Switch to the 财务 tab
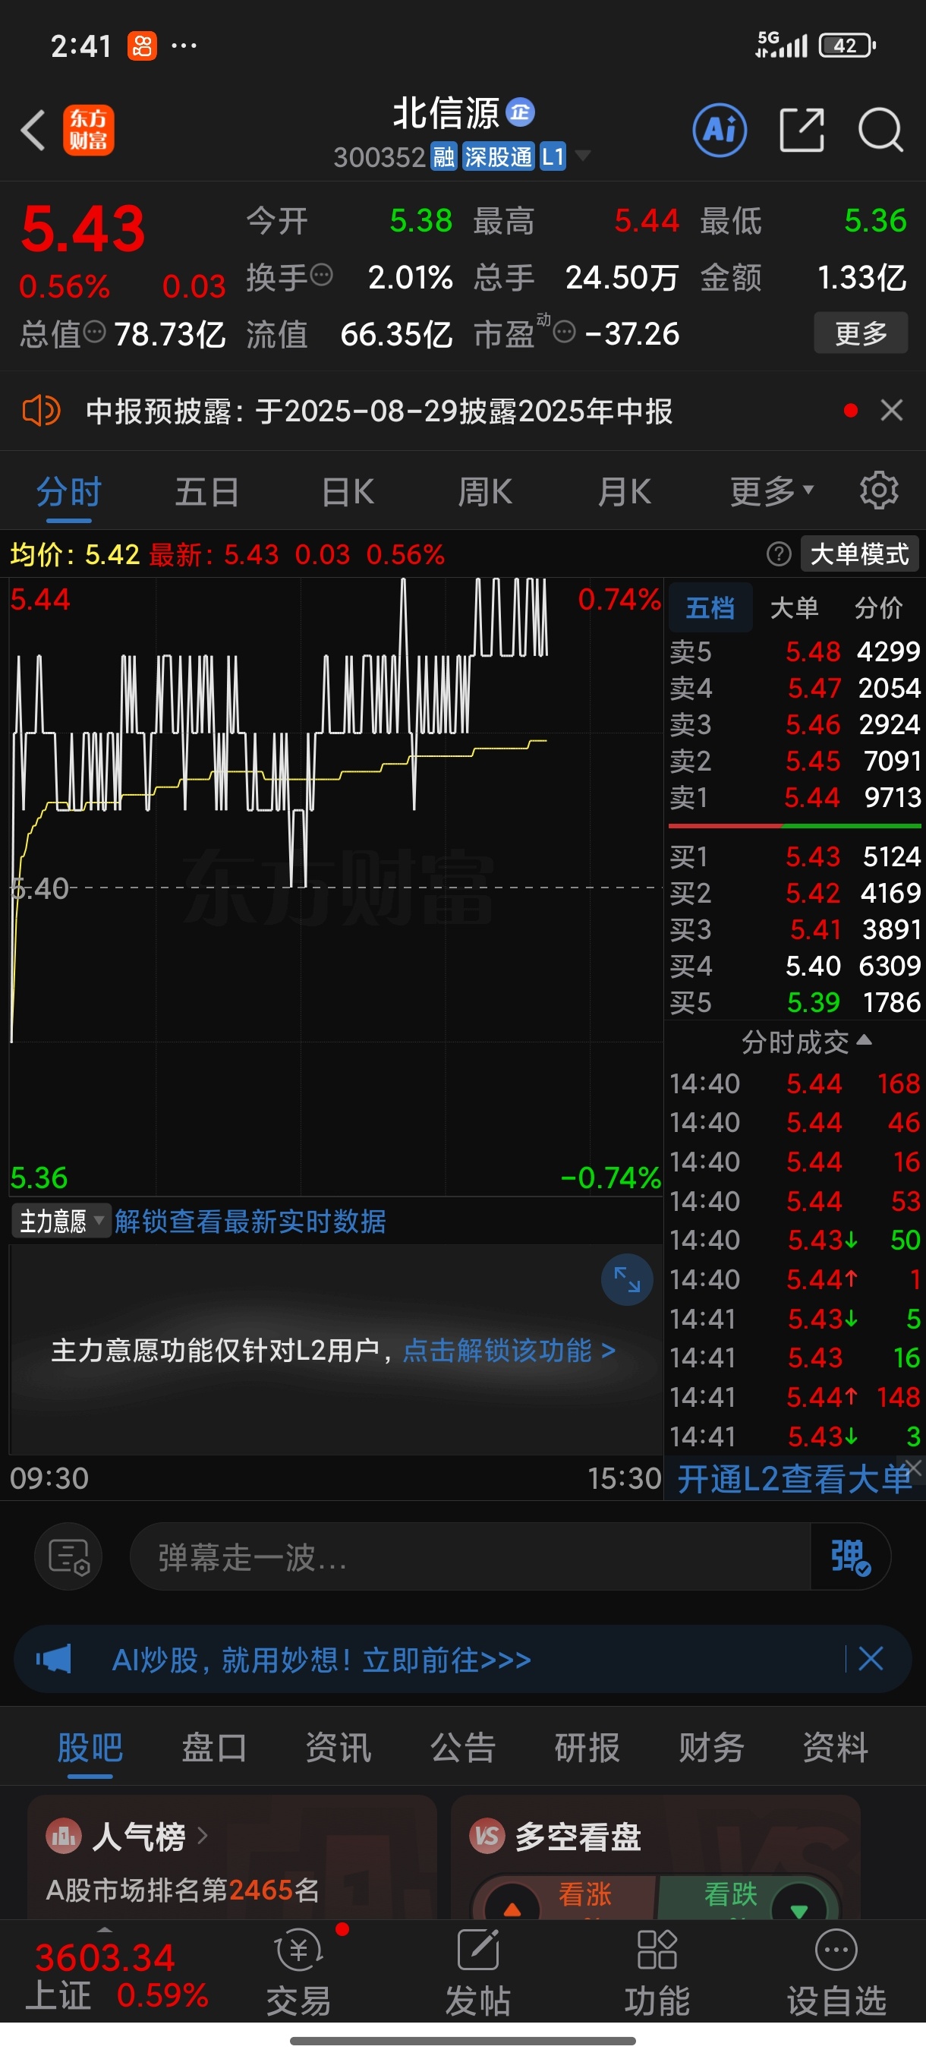The image size is (926, 2059). [711, 1748]
